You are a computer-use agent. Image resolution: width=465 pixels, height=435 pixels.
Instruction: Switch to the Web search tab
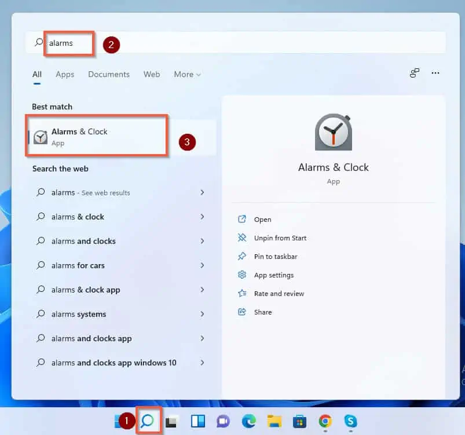coord(152,74)
